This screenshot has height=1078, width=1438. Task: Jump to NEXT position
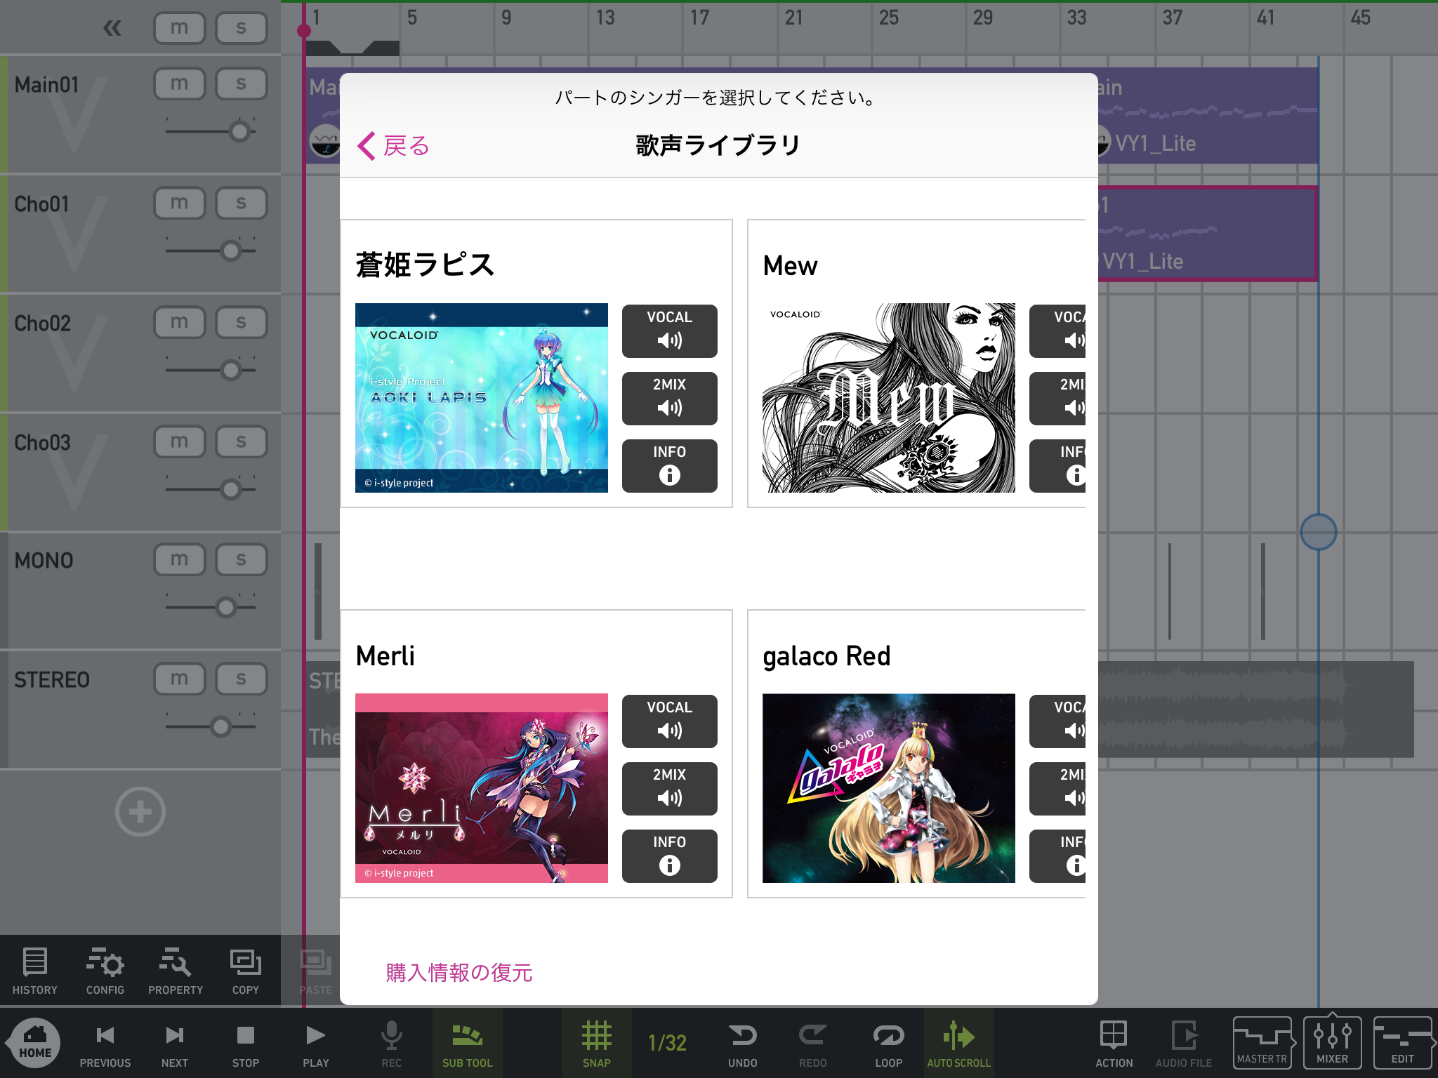point(175,1044)
